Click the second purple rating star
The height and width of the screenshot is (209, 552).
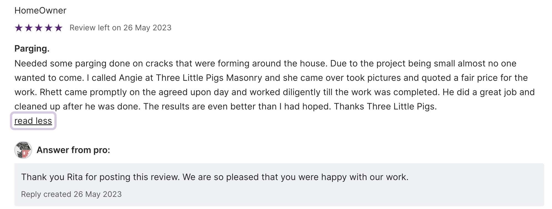[29, 28]
